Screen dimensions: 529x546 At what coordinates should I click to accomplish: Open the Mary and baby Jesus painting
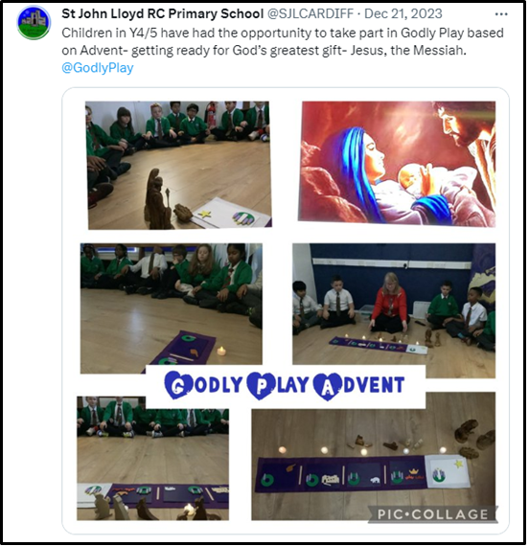click(x=397, y=164)
